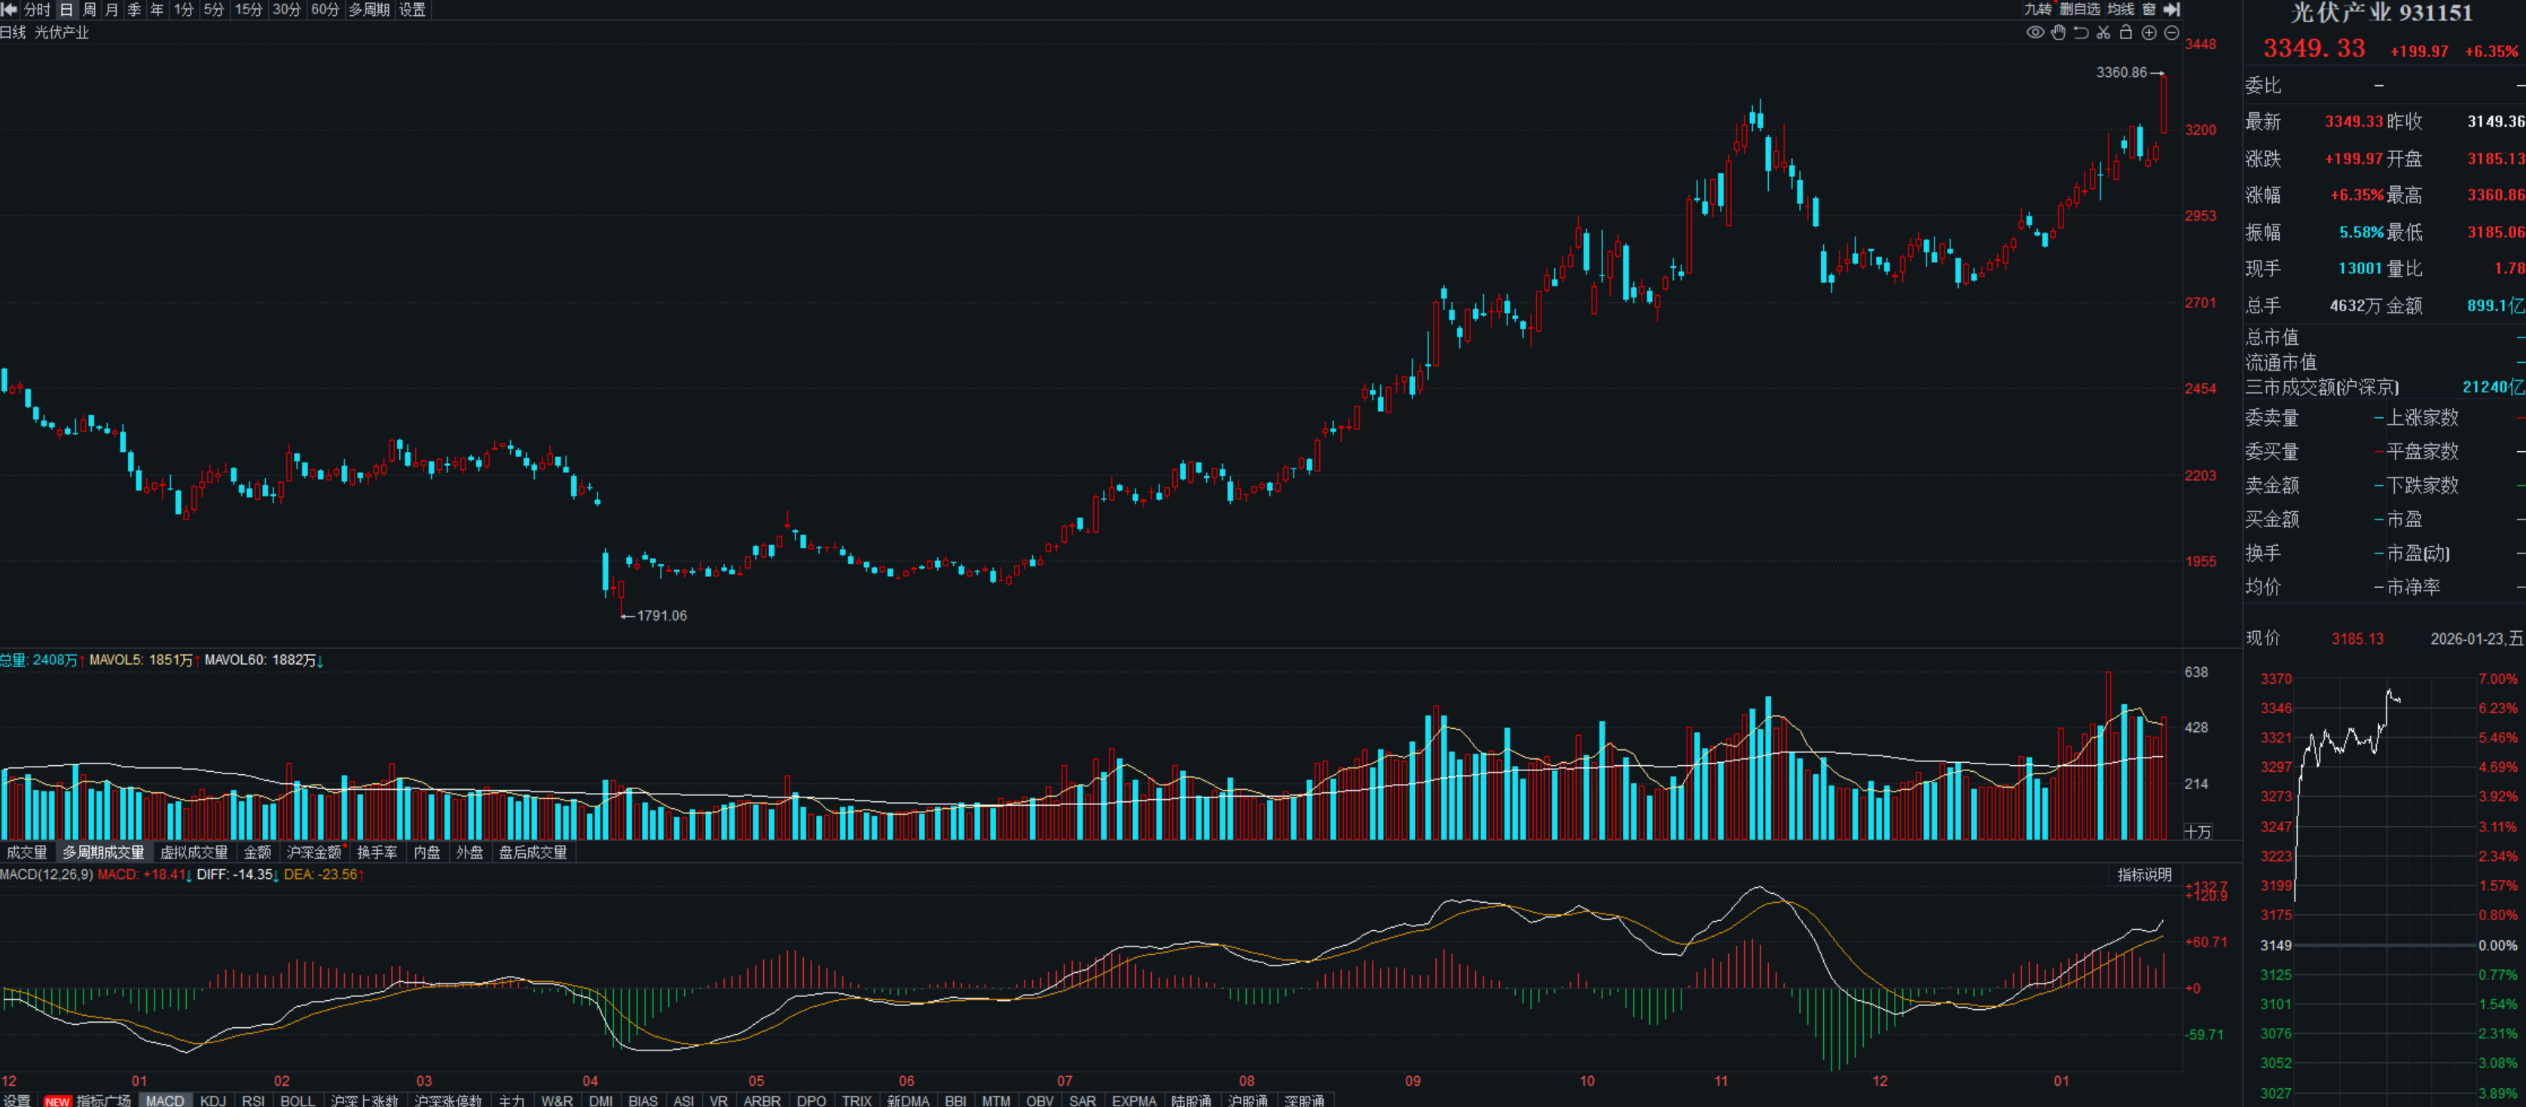Switch to the 周 weekly period tab
Screen dimensions: 2526x1107
[x=89, y=9]
